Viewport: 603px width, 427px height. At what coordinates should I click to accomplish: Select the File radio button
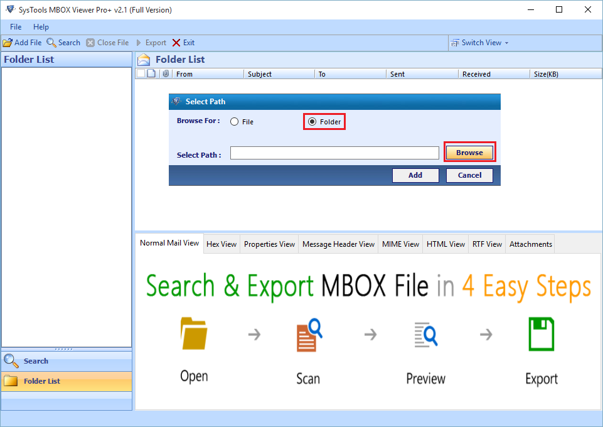point(234,122)
